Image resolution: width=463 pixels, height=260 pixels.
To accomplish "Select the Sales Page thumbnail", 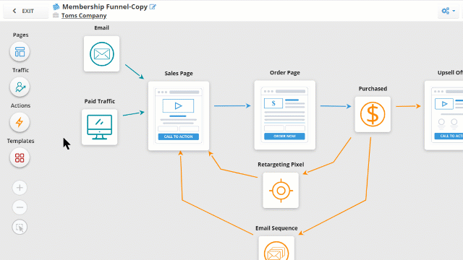I will [179, 116].
